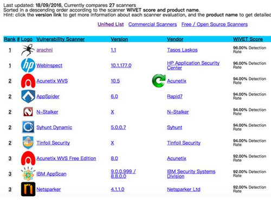Open N-Stalker vendor link

pos(178,112)
